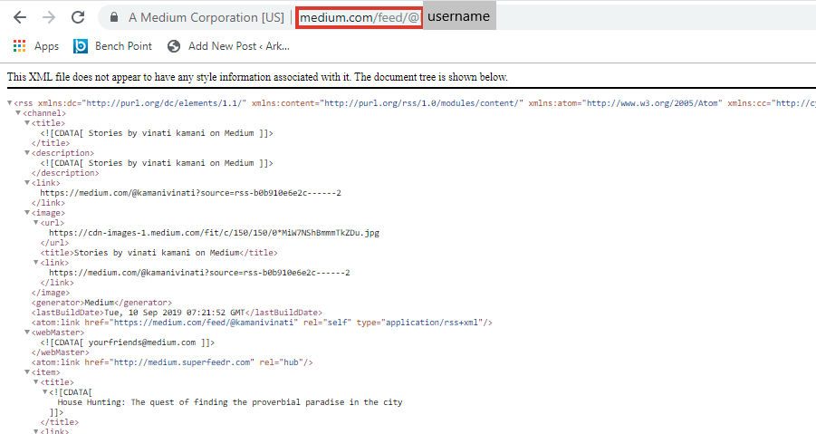Collapse the description node
Viewport: 816px width, 434px height.
27,153
